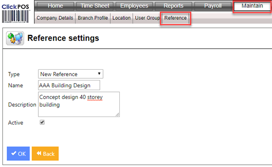Viewport: 272px width, 167px height.
Task: Click the Active label
Action: 16,123
